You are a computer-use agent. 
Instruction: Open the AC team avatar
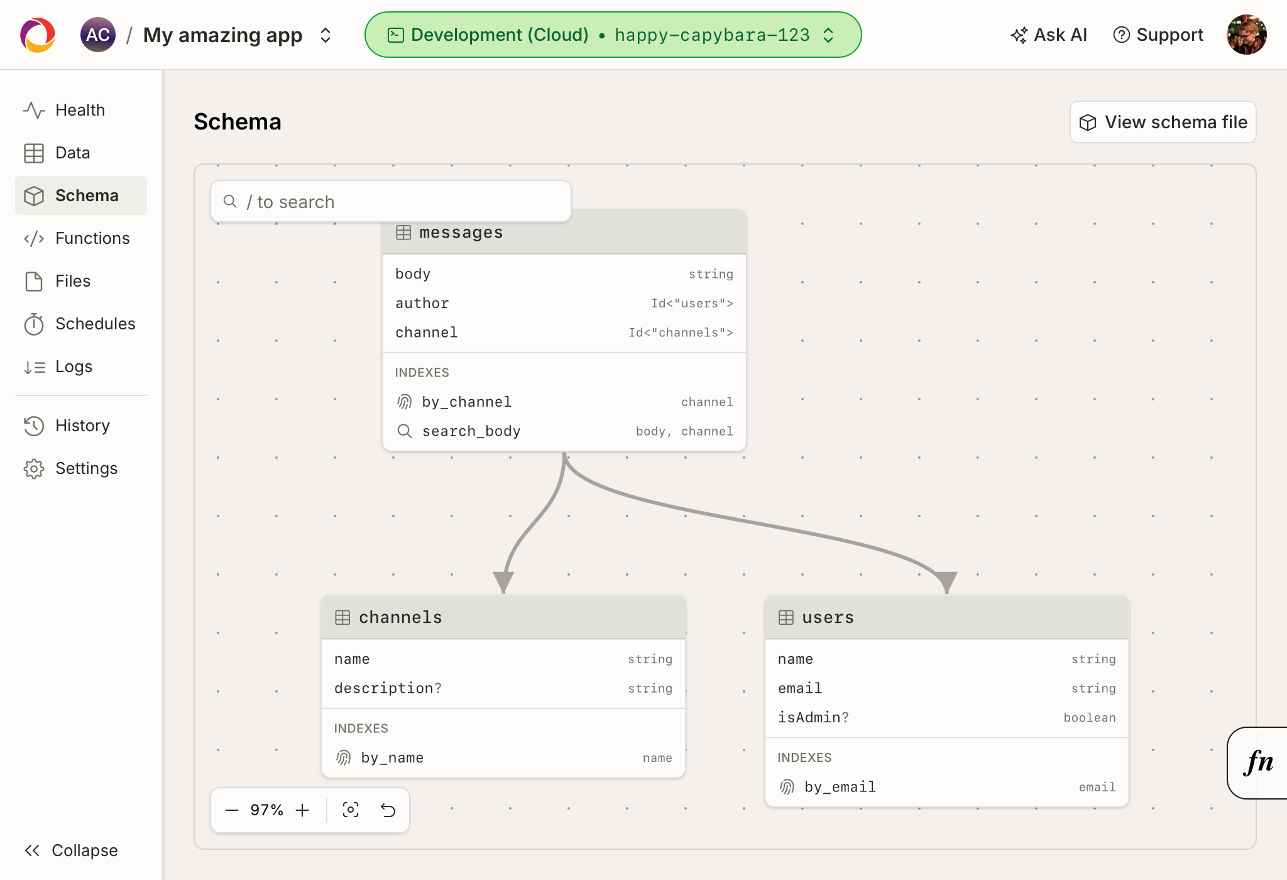(x=97, y=35)
